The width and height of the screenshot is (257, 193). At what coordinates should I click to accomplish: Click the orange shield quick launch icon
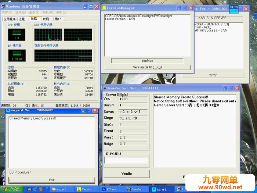(x=41, y=189)
